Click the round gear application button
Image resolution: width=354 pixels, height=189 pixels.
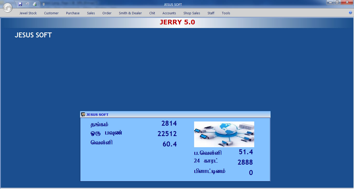8,8
